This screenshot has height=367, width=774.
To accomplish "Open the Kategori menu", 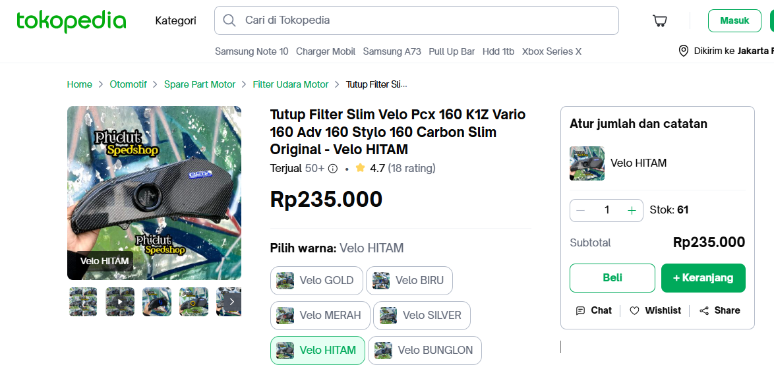I will click(176, 20).
